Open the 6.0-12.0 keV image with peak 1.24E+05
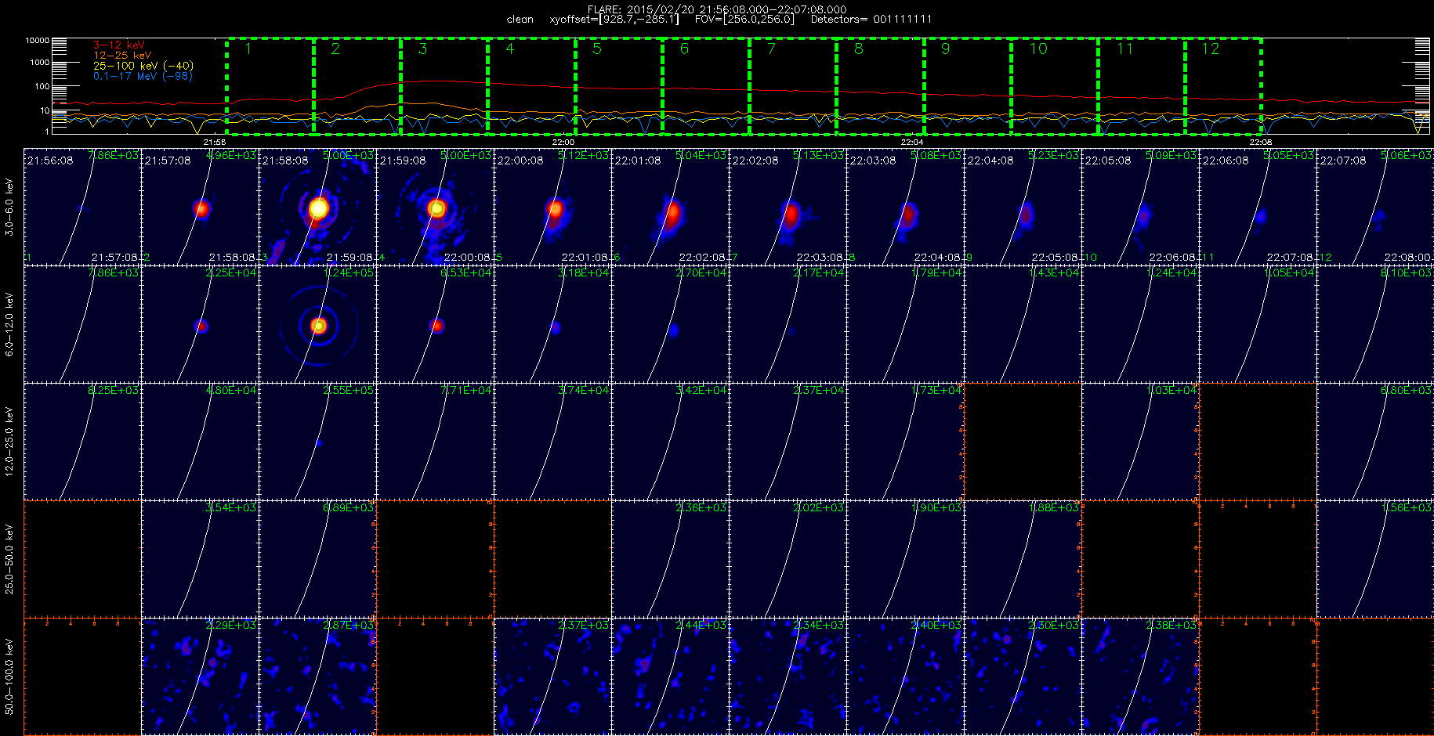 point(317,324)
